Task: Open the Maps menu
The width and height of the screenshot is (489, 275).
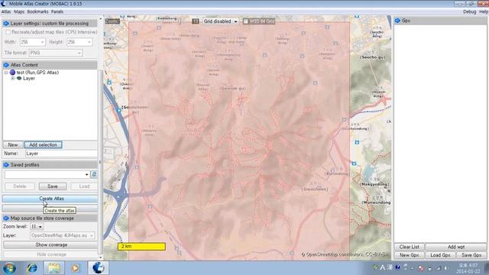Action: tap(19, 11)
